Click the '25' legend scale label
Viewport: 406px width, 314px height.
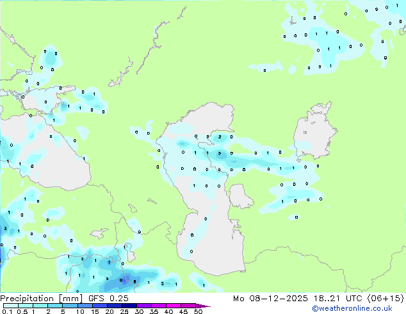(124, 311)
